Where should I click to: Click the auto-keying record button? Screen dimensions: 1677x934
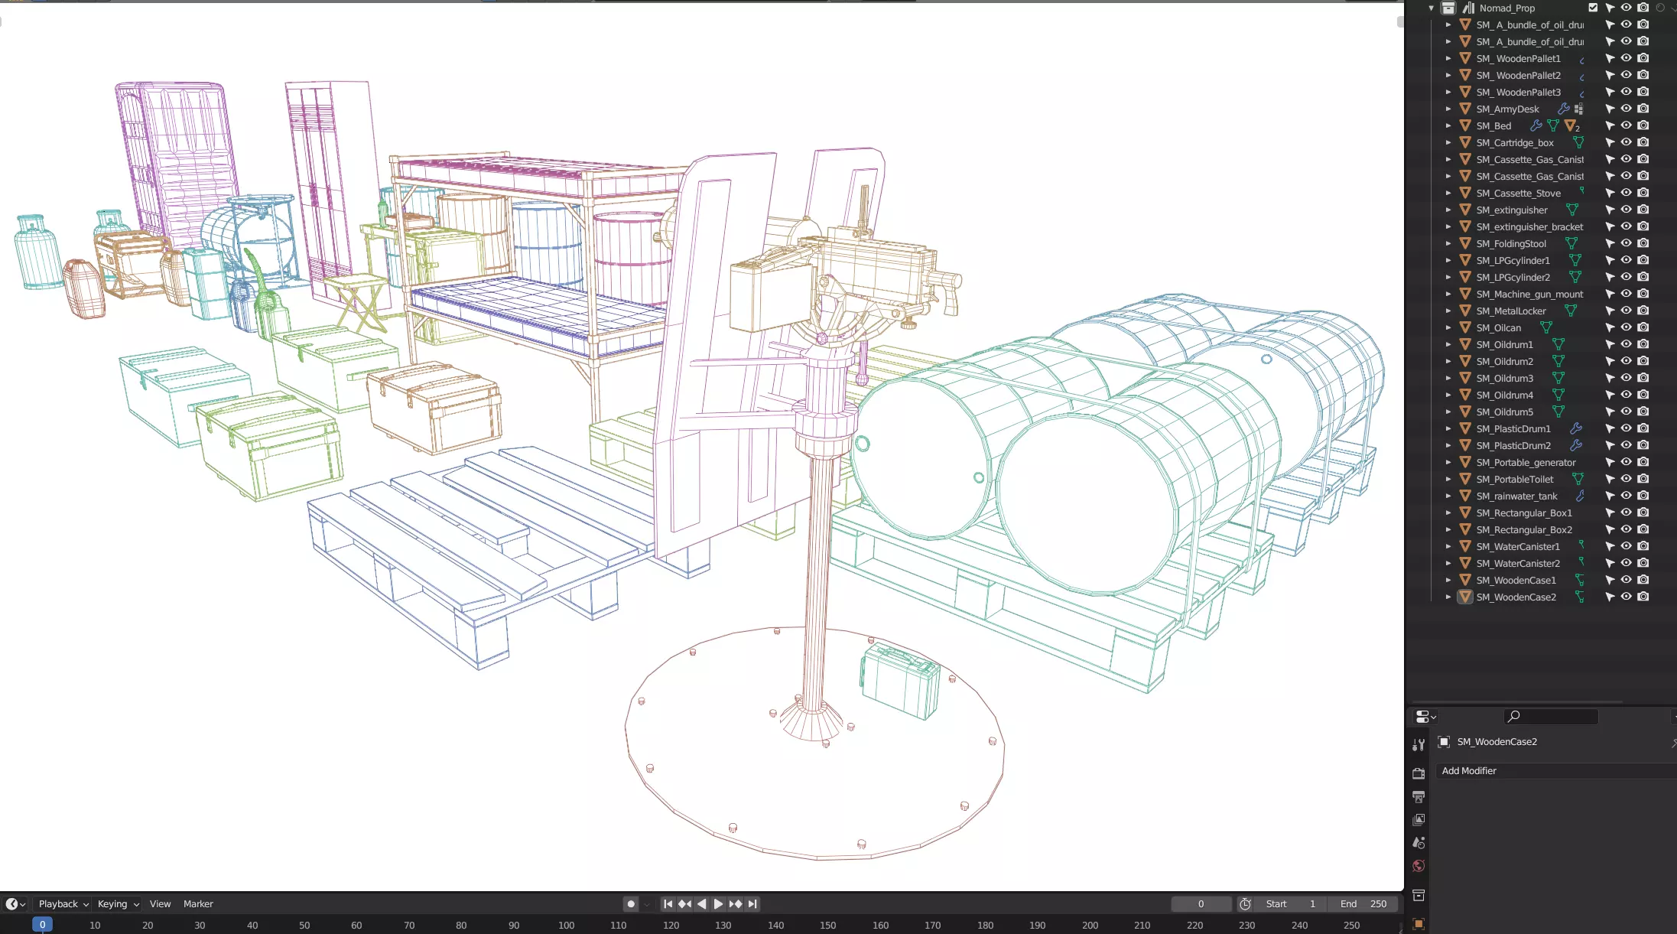[631, 904]
